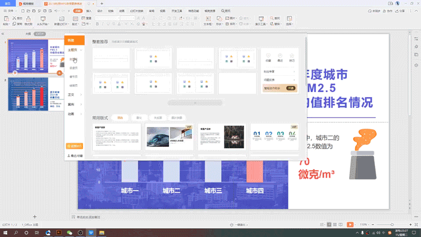Switch to normal view icon in status bar
The width and height of the screenshot is (421, 237).
(x=329, y=225)
